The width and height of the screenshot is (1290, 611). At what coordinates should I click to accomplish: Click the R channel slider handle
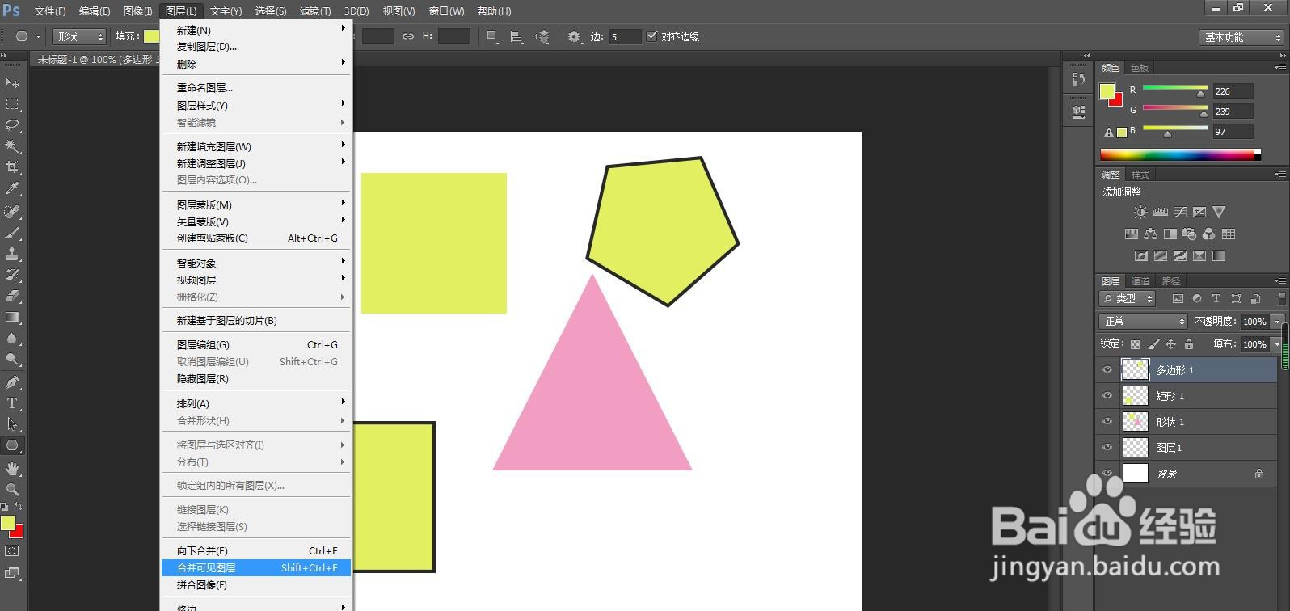pos(1201,94)
